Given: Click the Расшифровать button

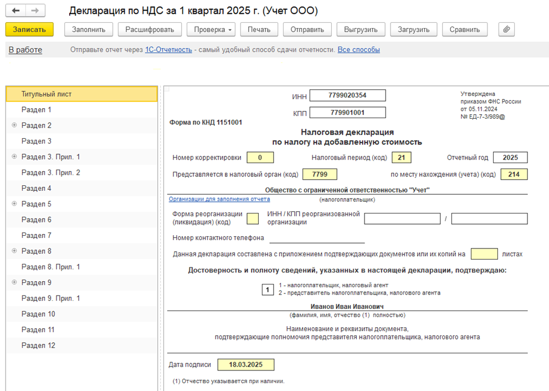Looking at the screenshot, I should [150, 29].
